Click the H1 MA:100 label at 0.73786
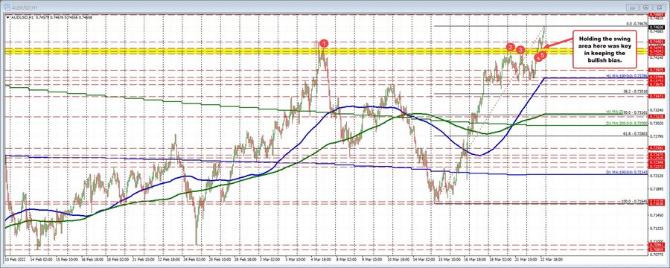670x268 pixels. click(628, 75)
